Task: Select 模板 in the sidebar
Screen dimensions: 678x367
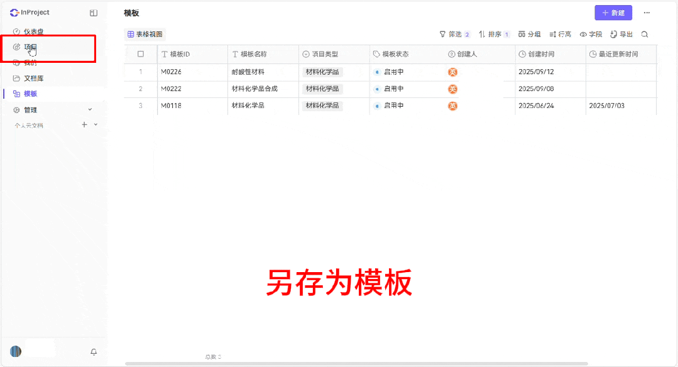Action: point(31,94)
